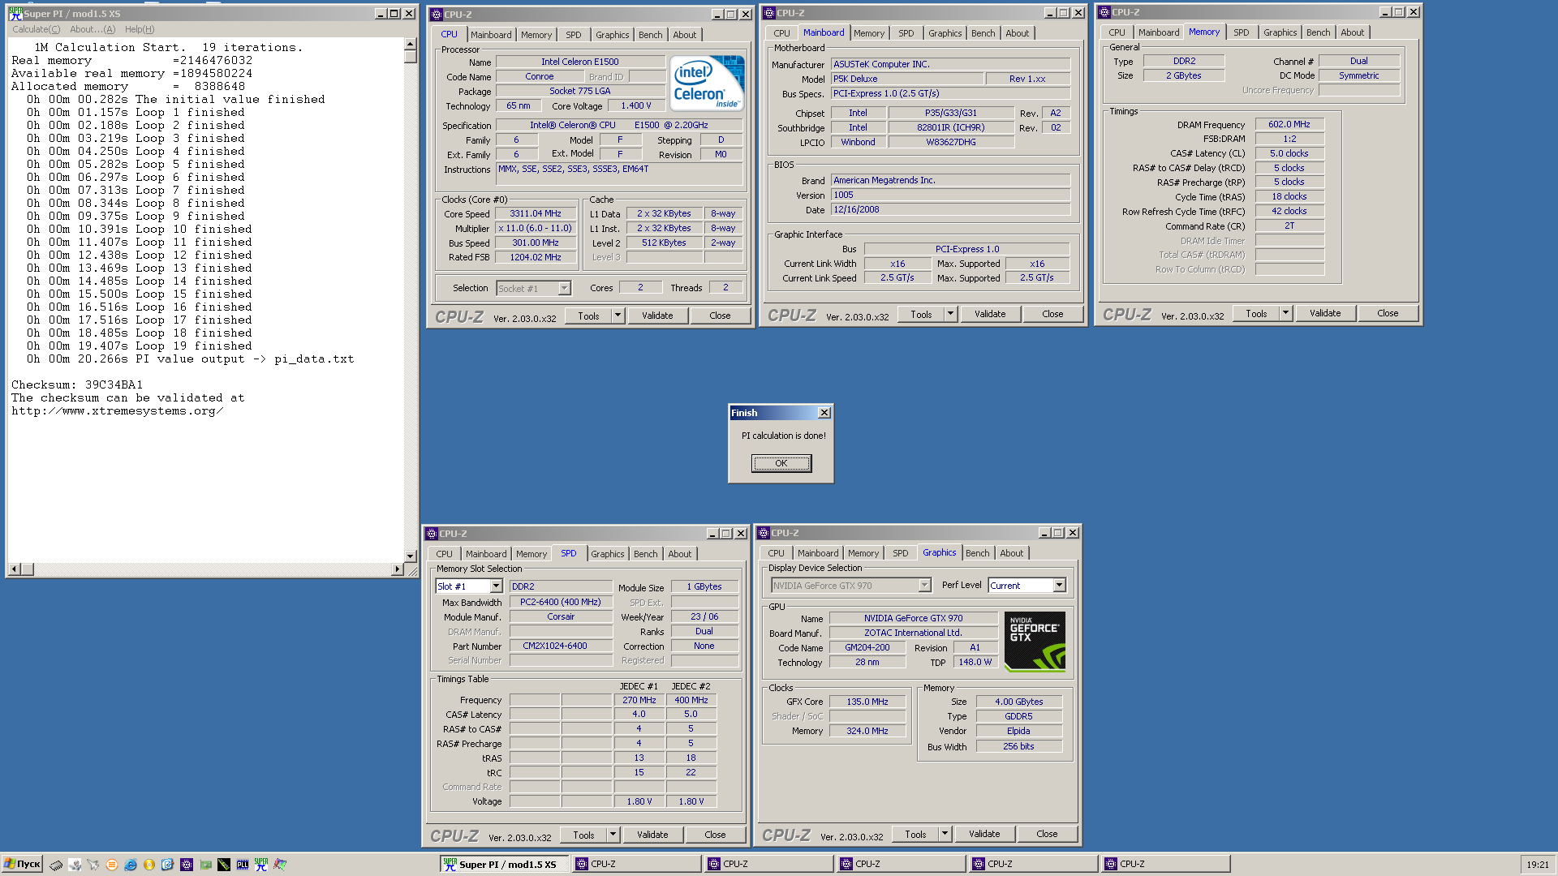Switch to Graphics tab in Mainboard window

pos(945,33)
